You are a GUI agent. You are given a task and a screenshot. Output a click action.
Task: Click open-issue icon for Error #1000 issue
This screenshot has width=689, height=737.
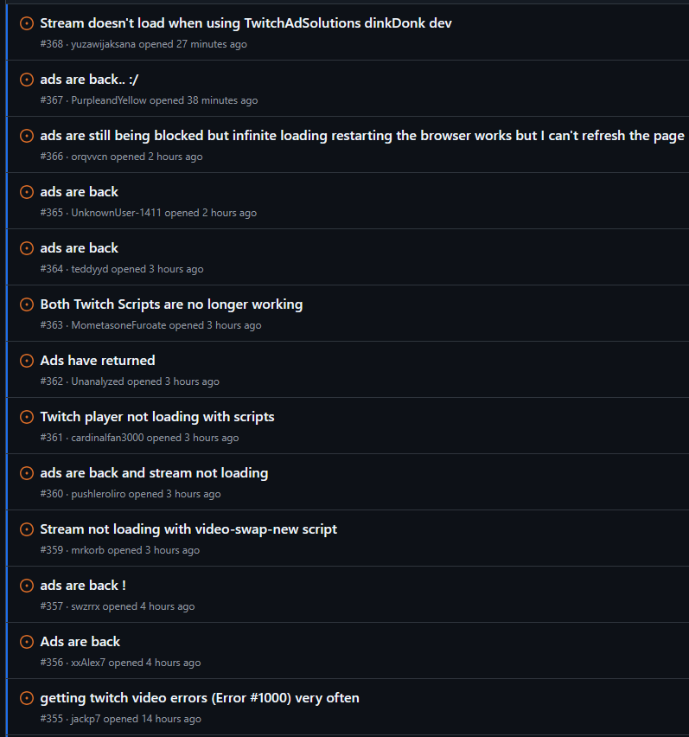[27, 698]
